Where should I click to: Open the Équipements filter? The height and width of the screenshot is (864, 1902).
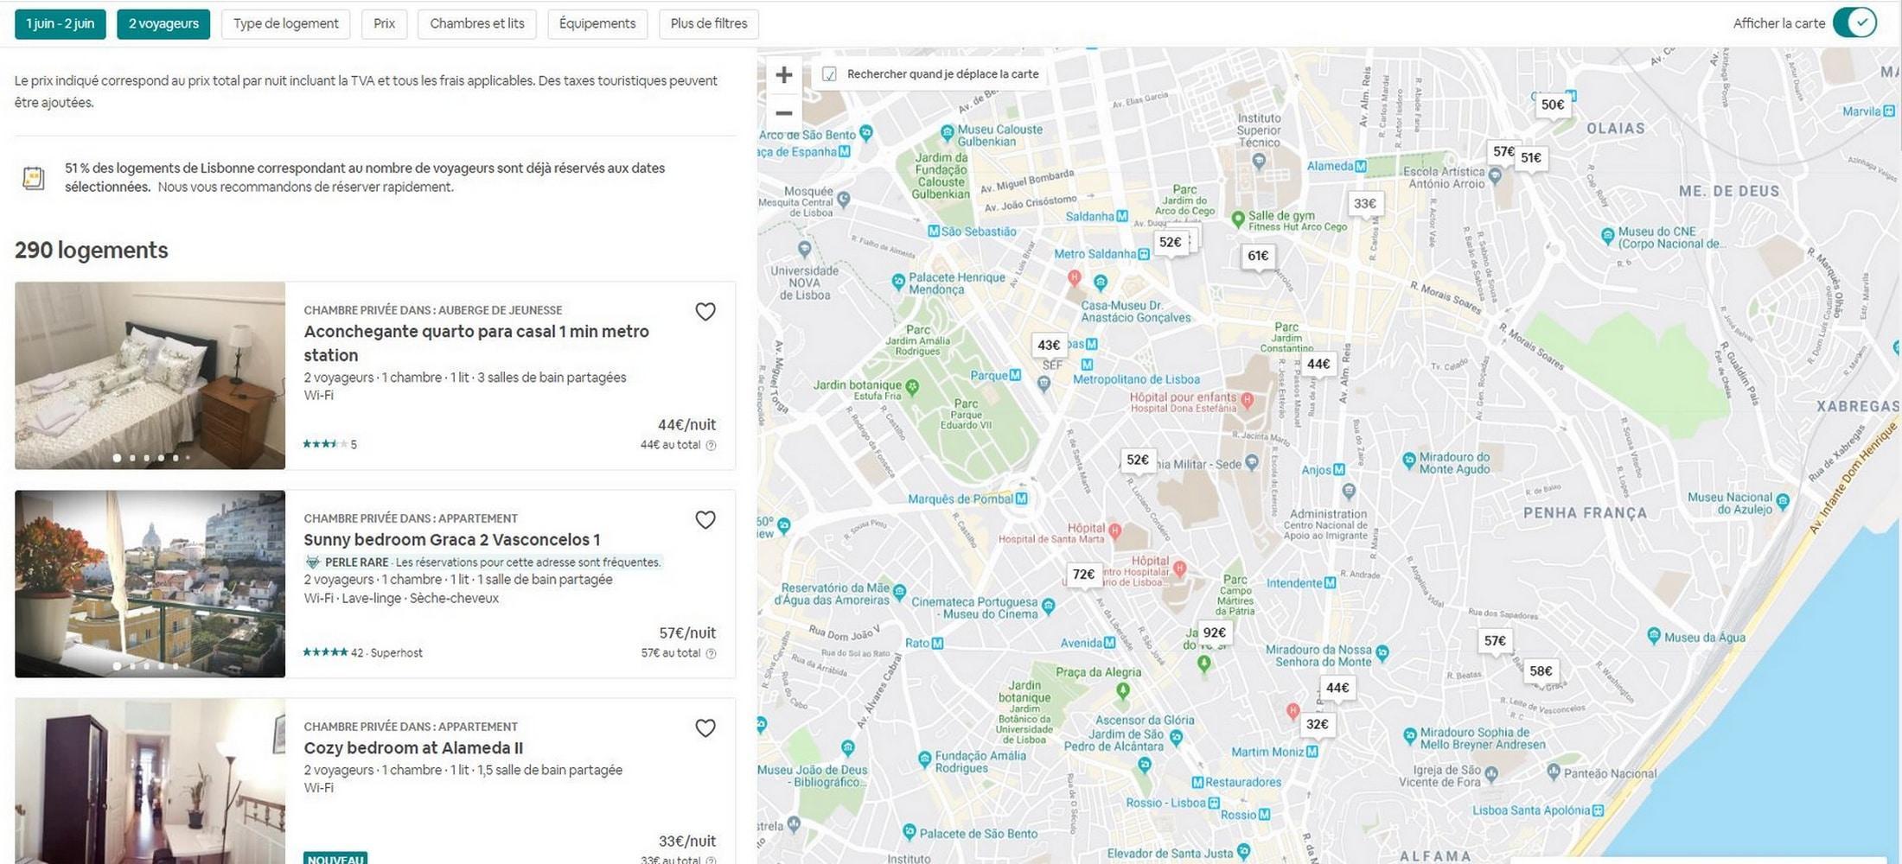click(x=597, y=24)
